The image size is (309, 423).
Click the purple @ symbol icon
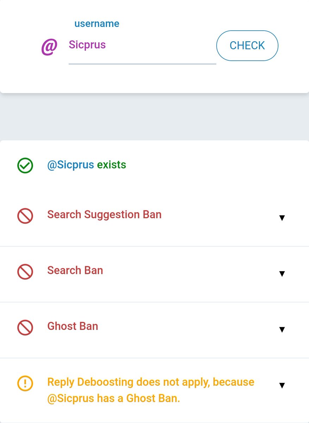[49, 47]
